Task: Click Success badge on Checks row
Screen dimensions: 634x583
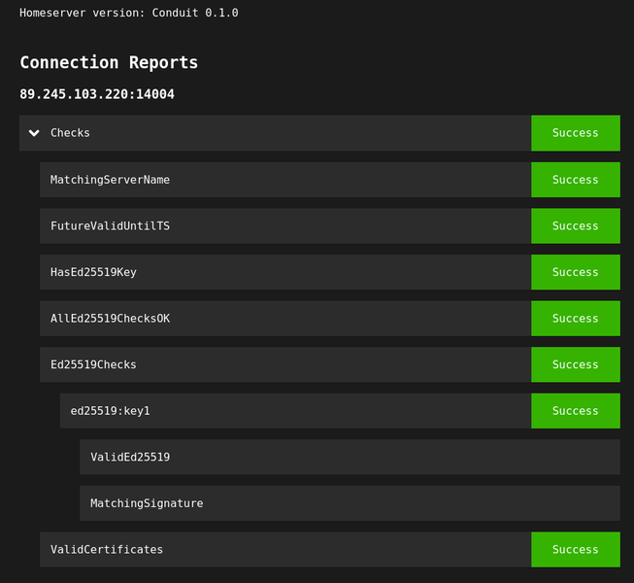Action: (575, 133)
